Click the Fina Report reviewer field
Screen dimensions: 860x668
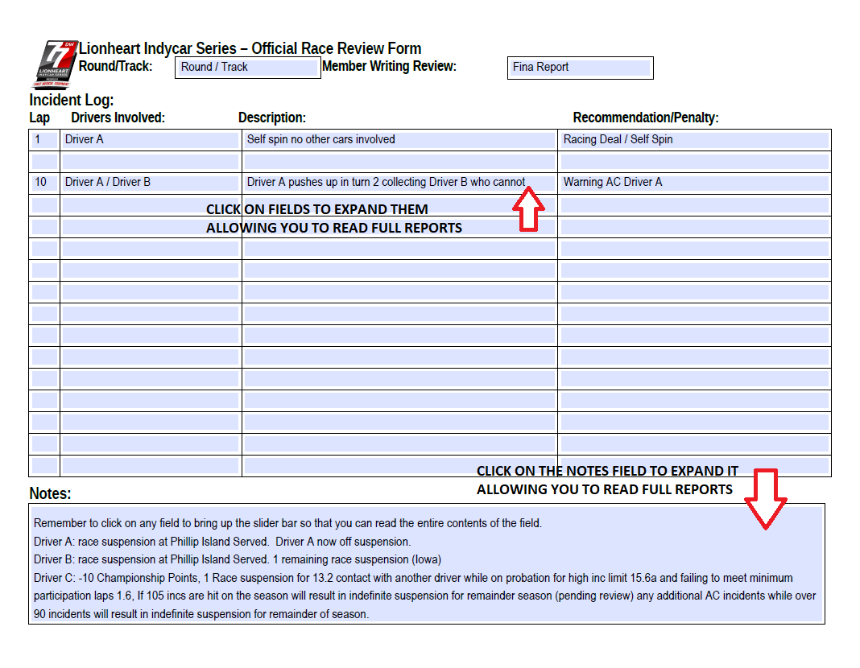[581, 68]
